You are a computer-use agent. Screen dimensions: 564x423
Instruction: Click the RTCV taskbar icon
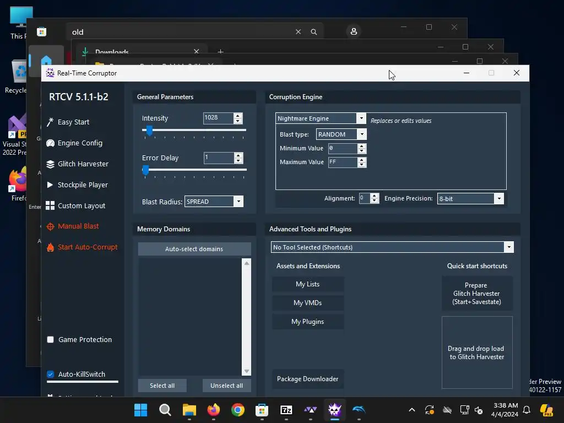coord(334,410)
